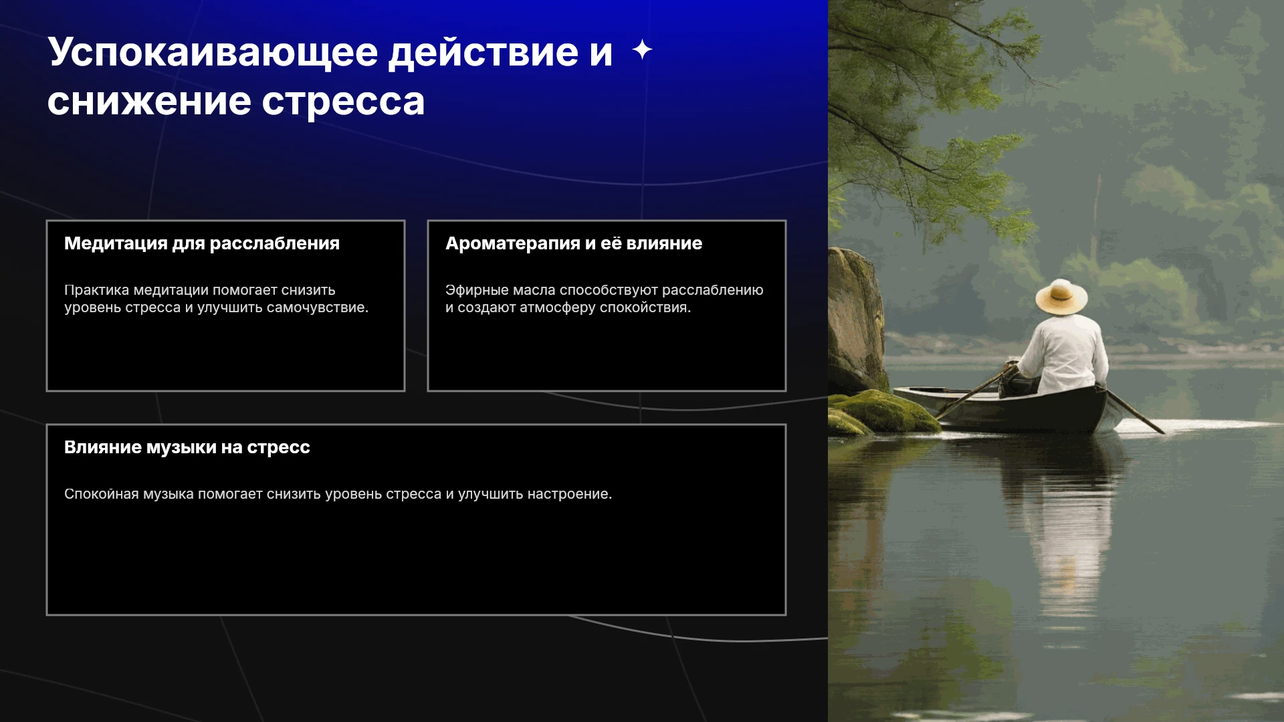Screen dimensions: 1284x722
Task: Click text 'Эфирные масла способствуют расслаблению'
Action: [x=605, y=290]
